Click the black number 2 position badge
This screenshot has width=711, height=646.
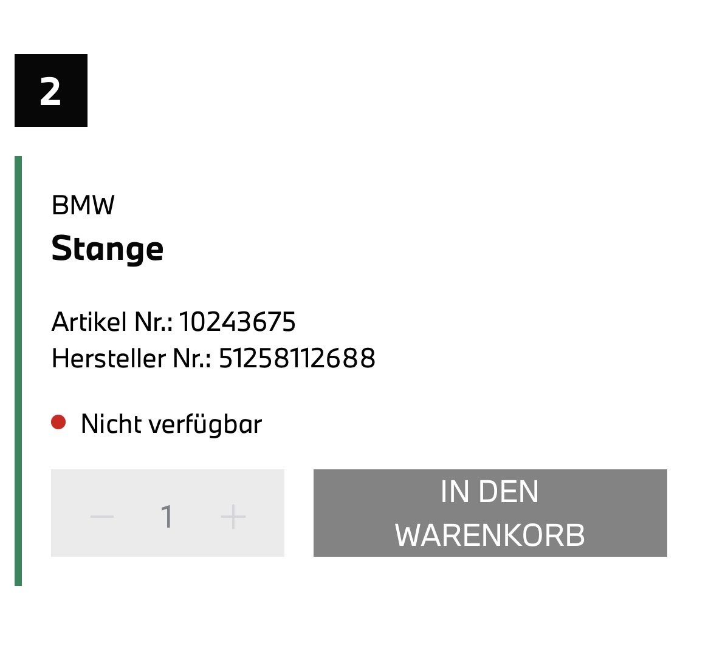coord(51,90)
